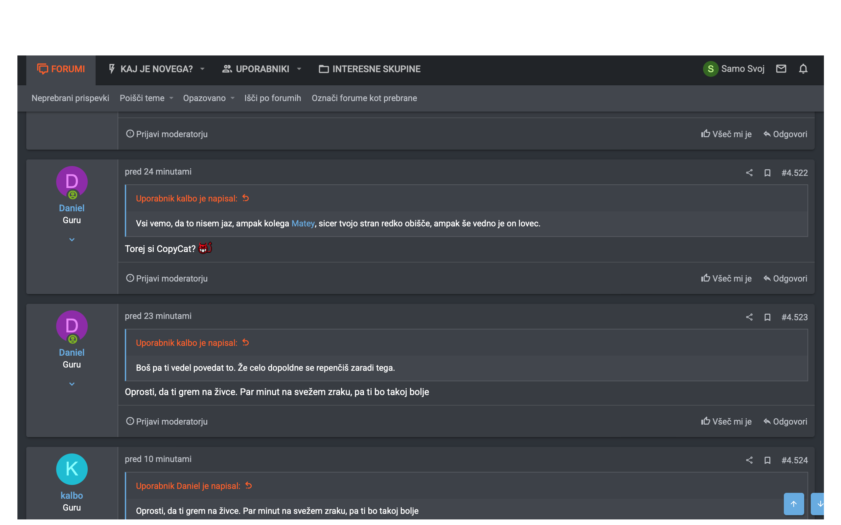Open the Matey user mention link
Screen dimensions: 841x525
303,223
